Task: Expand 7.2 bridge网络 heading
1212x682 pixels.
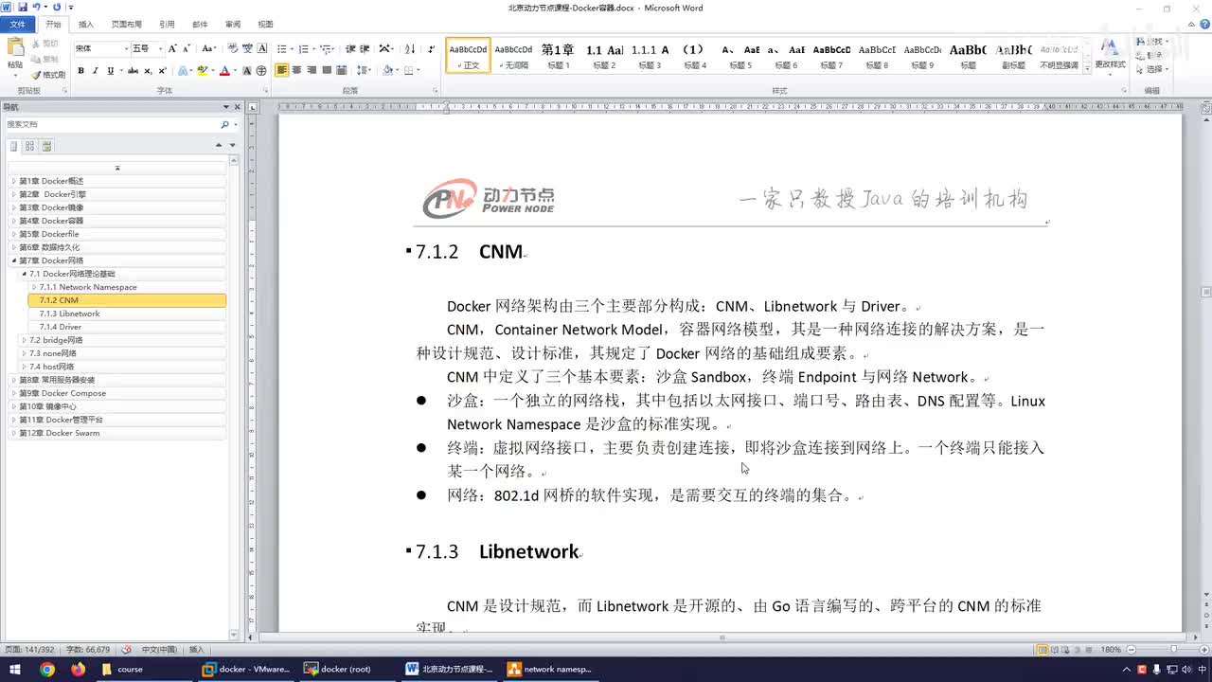Action: pyautogui.click(x=24, y=340)
